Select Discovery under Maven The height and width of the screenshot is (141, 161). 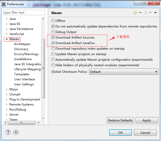[x=21, y=49]
